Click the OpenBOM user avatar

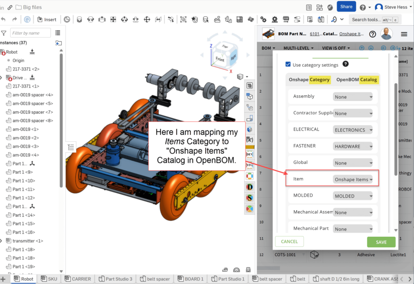click(x=387, y=34)
